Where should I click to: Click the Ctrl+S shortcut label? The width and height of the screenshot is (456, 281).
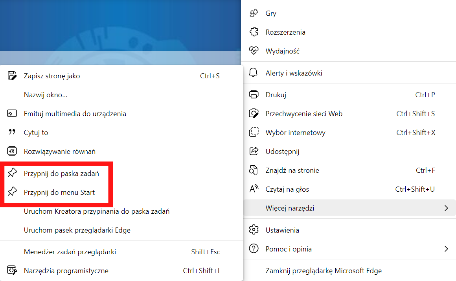point(210,76)
